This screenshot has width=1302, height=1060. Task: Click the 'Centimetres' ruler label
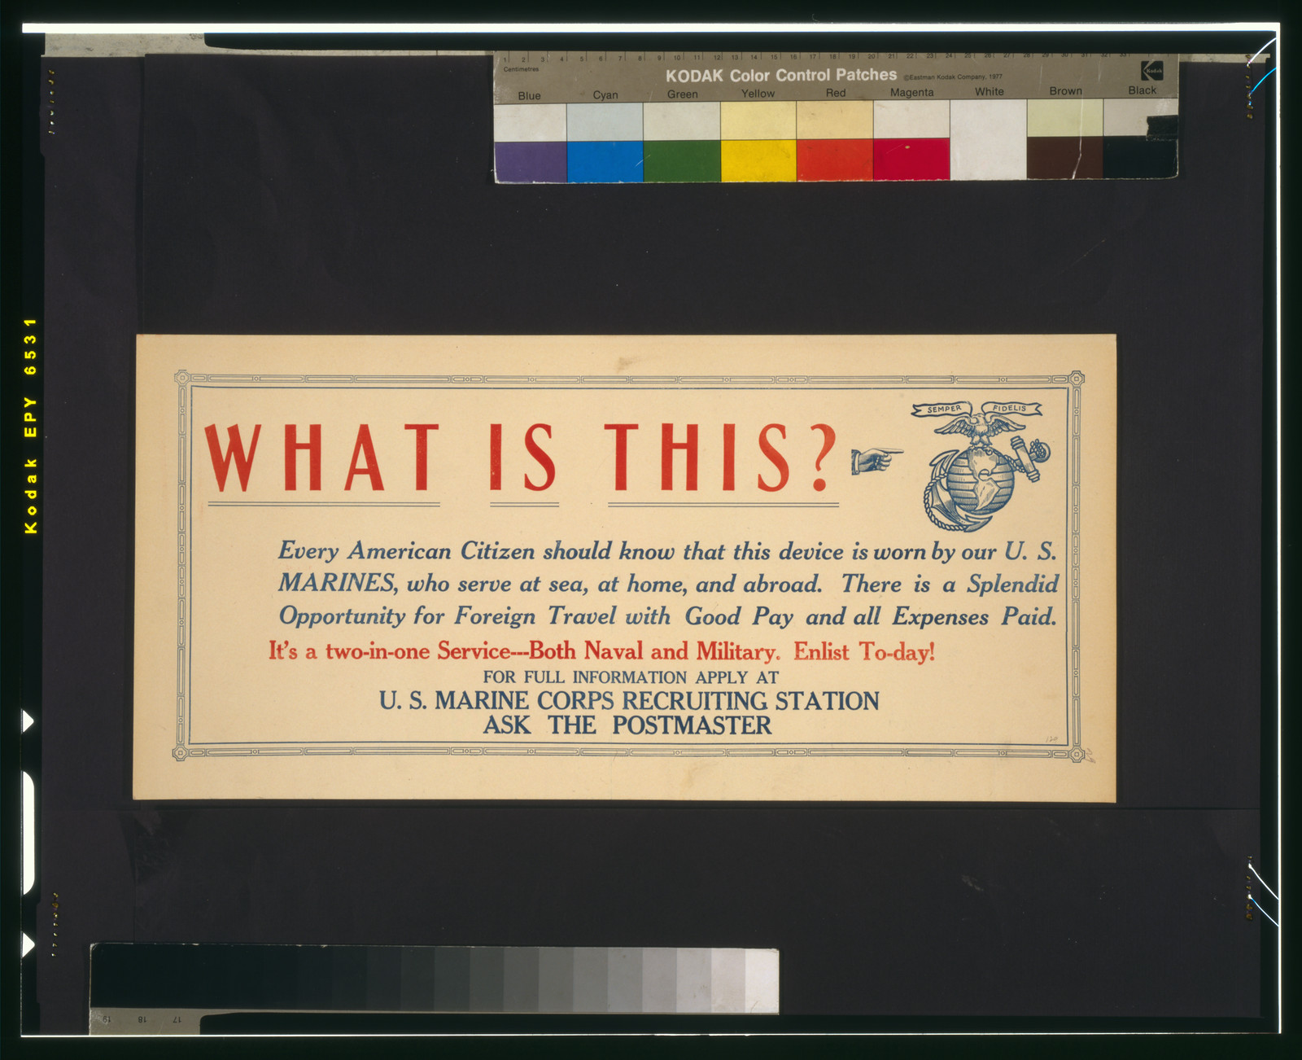521,69
